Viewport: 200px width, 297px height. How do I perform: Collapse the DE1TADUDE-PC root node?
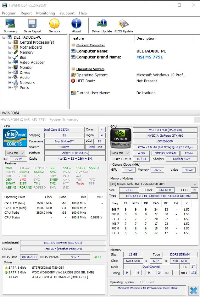coord(4,37)
